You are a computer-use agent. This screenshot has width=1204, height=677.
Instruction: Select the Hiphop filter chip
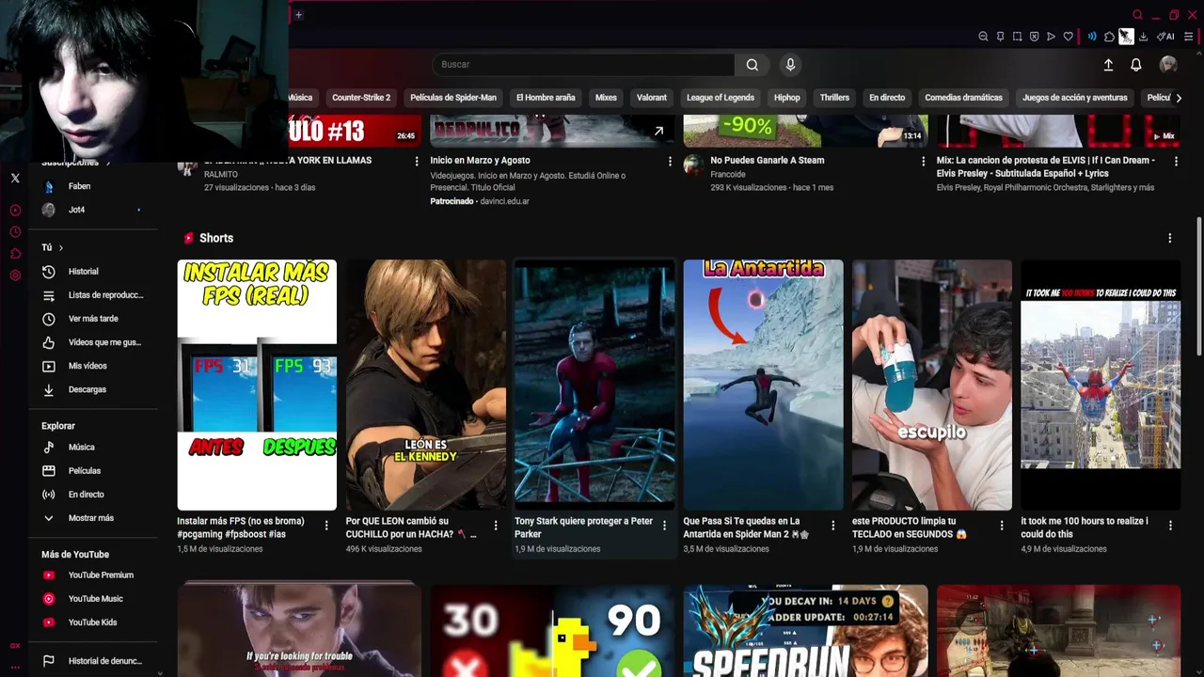(787, 98)
